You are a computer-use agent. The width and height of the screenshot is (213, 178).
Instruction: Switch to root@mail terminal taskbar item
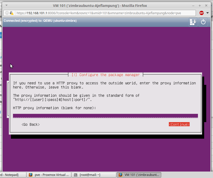(x=94, y=175)
